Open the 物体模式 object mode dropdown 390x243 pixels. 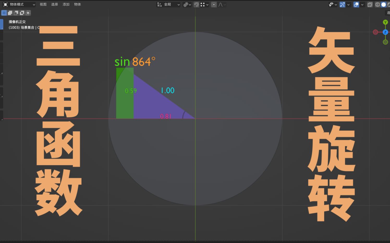click(19, 4)
